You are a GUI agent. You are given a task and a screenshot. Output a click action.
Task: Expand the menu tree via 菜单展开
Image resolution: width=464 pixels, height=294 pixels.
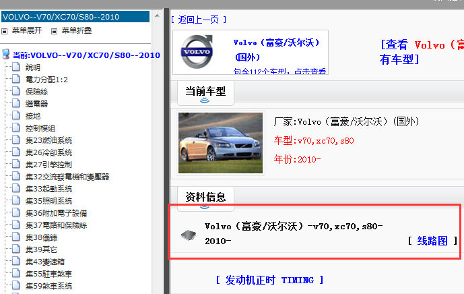click(27, 30)
